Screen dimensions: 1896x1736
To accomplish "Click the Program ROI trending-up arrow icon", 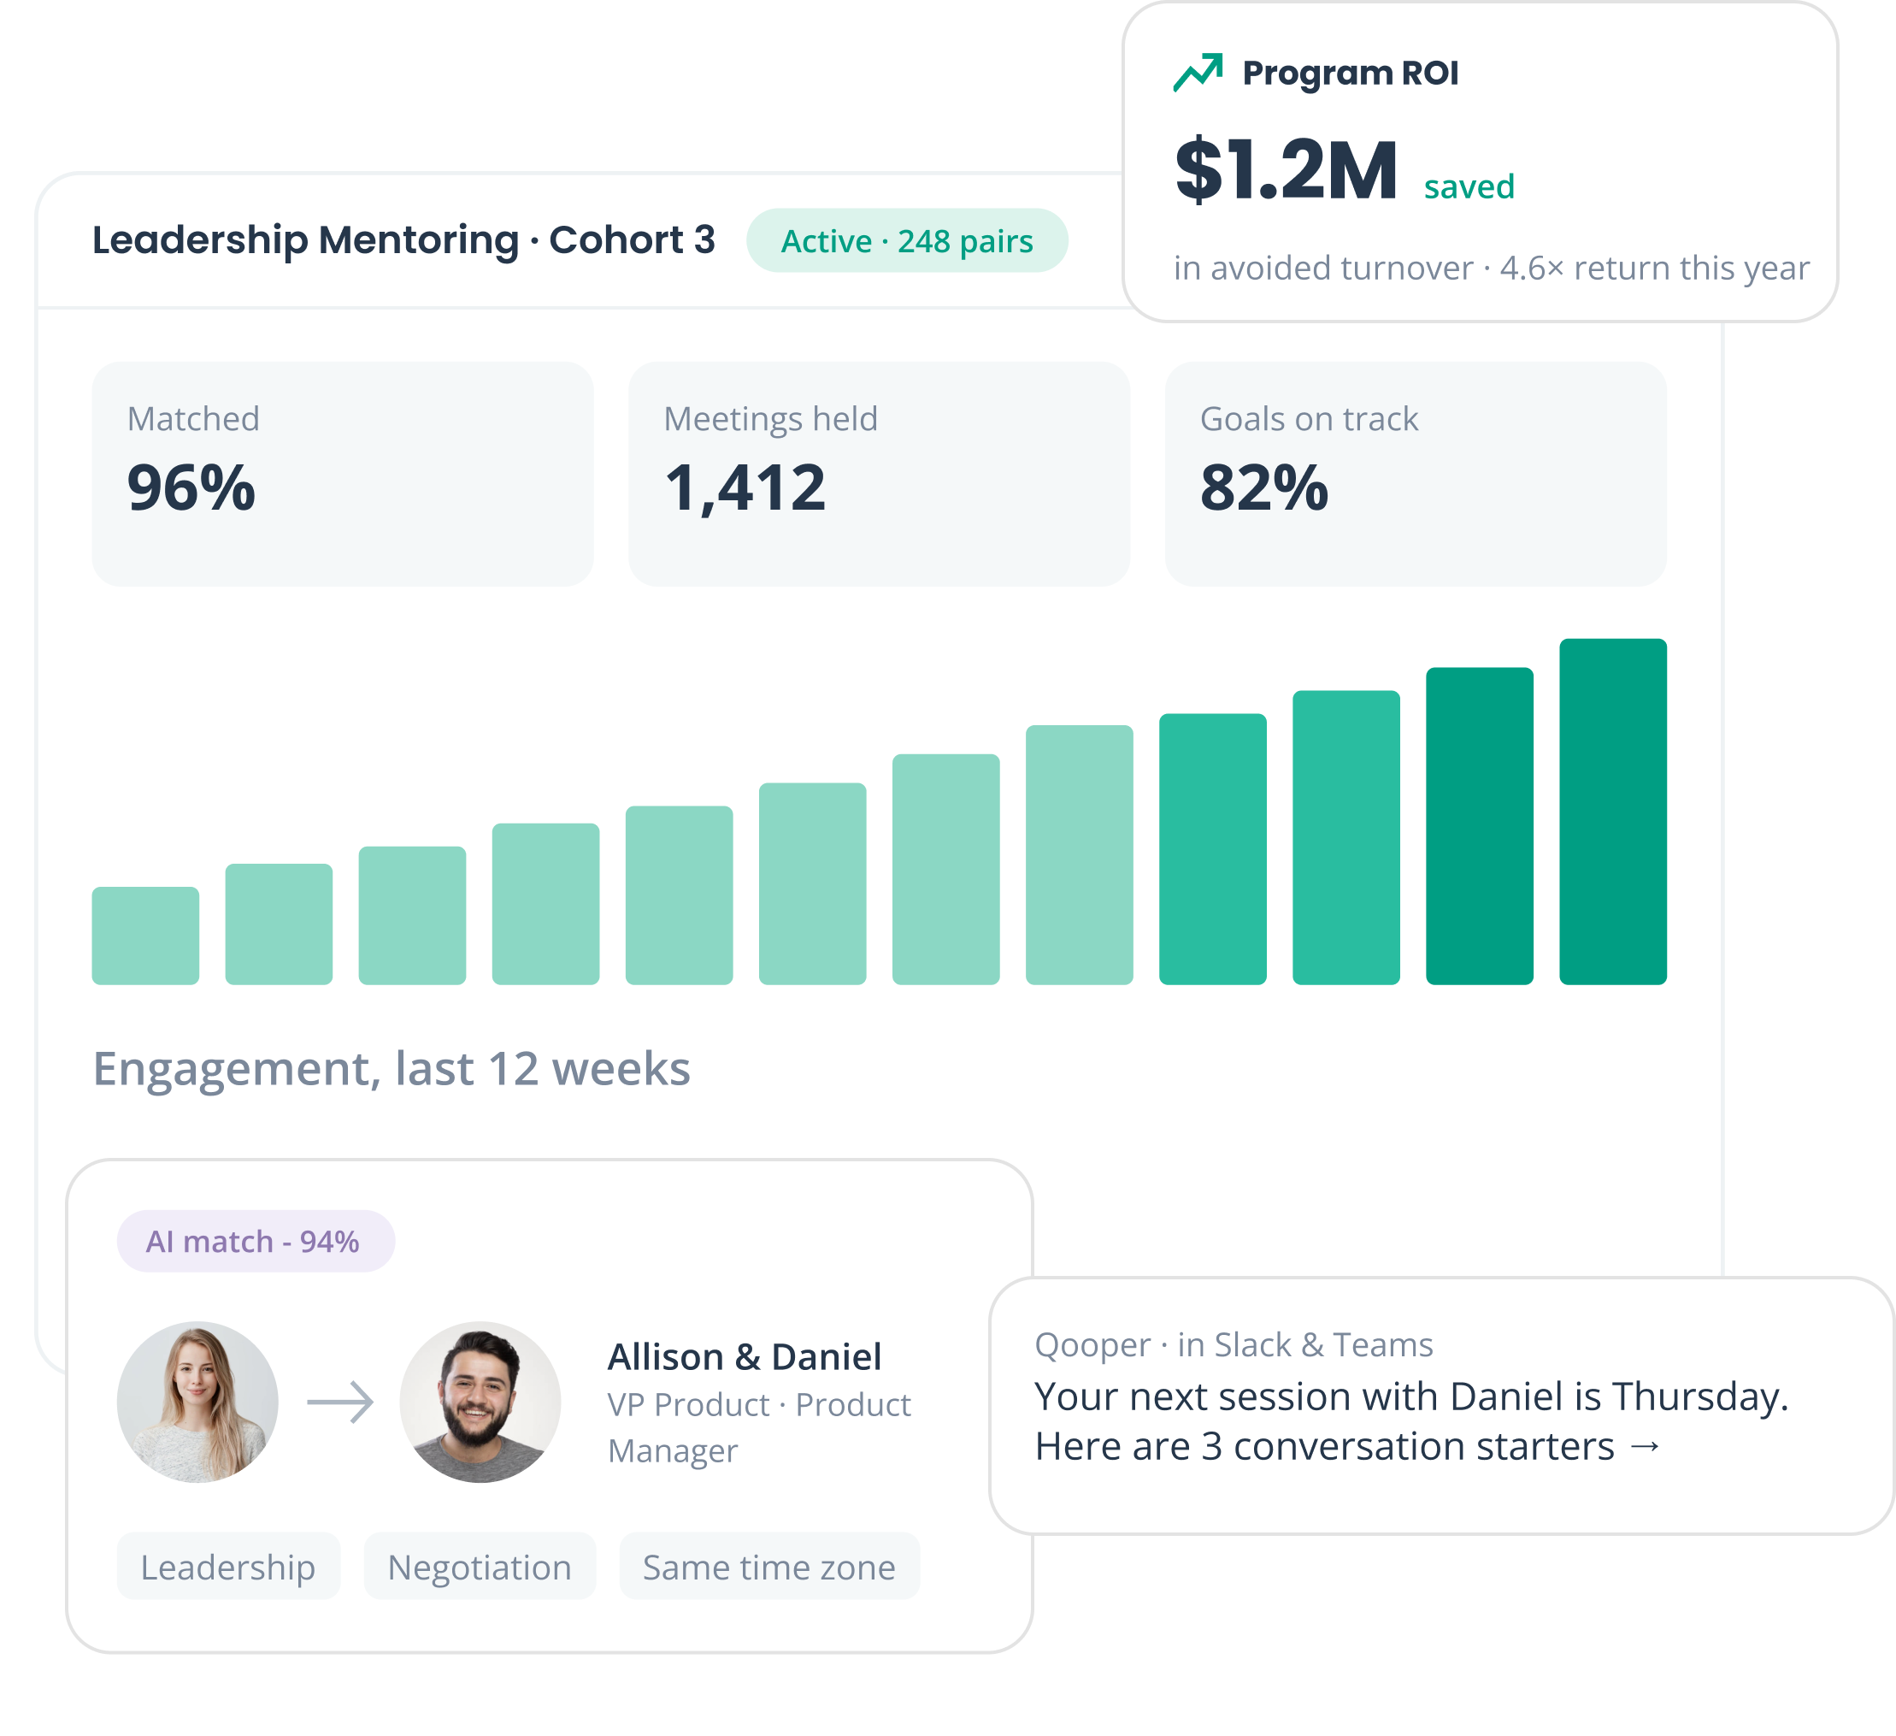I will tap(1198, 73).
